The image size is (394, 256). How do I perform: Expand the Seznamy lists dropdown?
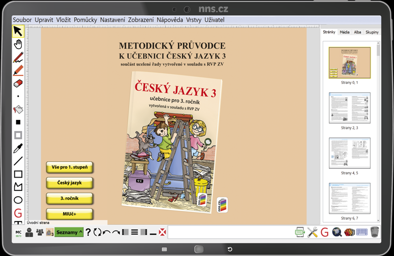pos(69,232)
